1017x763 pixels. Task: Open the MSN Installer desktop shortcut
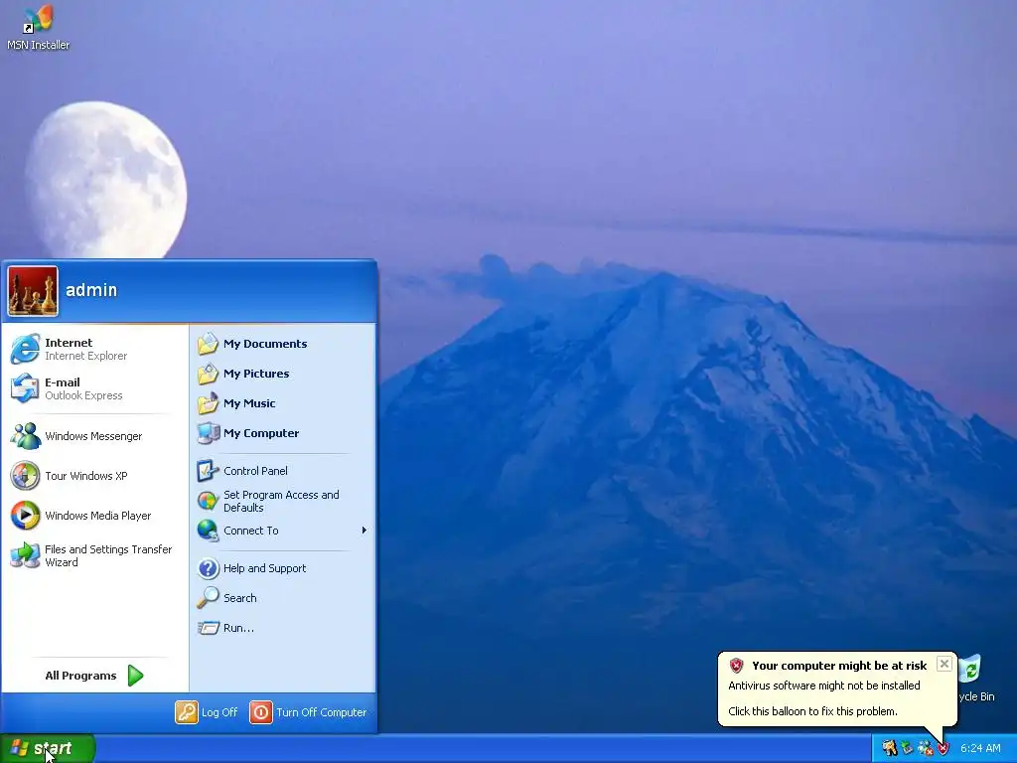coord(38,28)
